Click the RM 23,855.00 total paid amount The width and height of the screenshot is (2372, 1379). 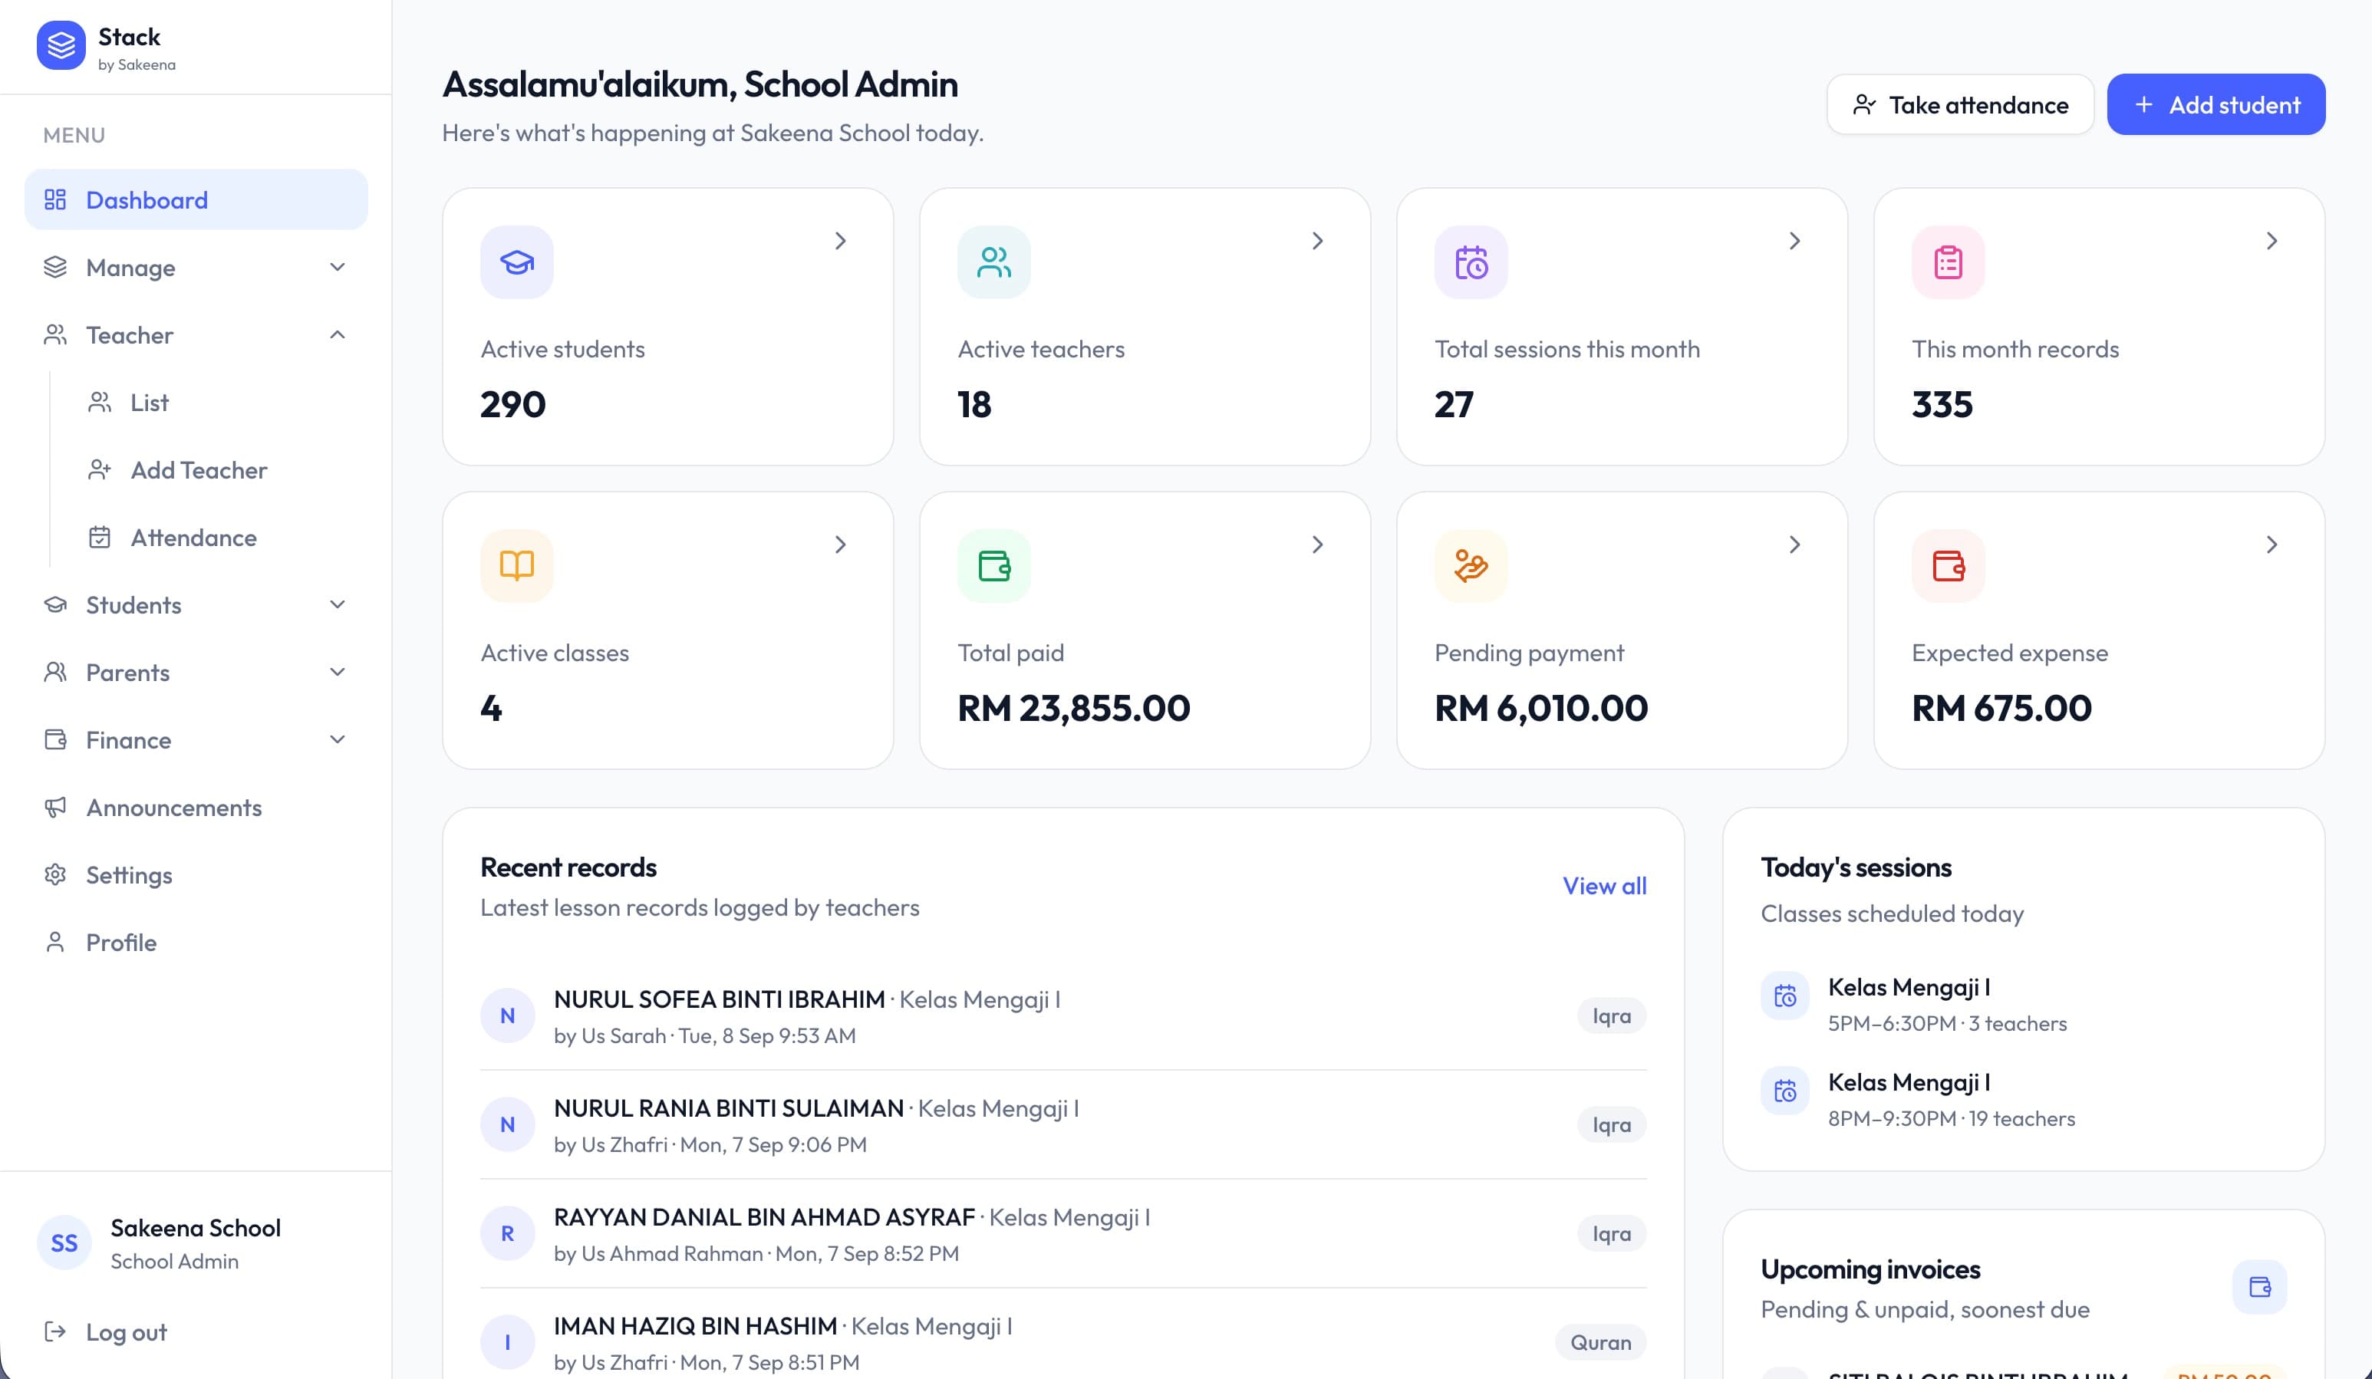(x=1074, y=708)
